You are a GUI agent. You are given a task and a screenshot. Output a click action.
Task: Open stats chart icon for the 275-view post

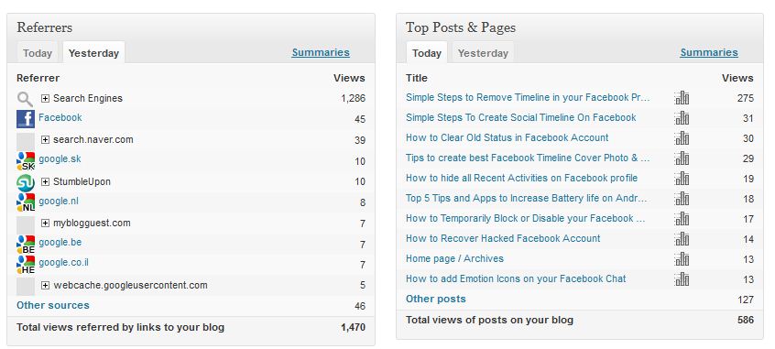click(682, 98)
